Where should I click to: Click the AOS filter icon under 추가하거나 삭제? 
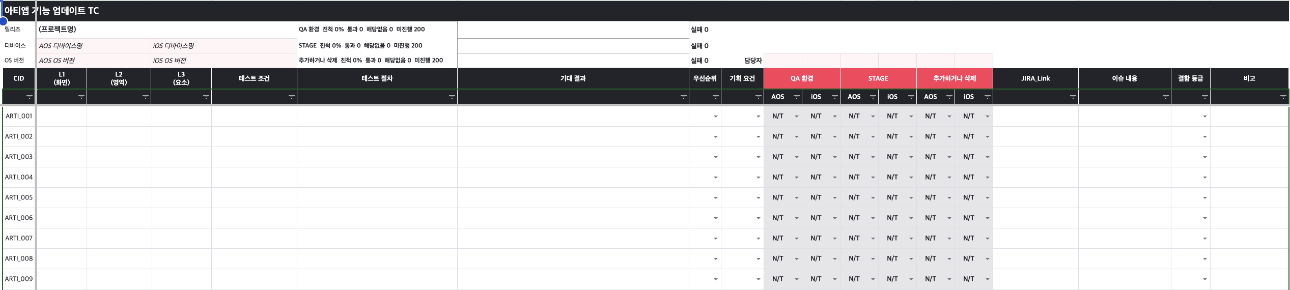pyautogui.click(x=949, y=97)
